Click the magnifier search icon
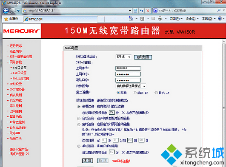The height and width of the screenshot is (167, 226). (219, 10)
